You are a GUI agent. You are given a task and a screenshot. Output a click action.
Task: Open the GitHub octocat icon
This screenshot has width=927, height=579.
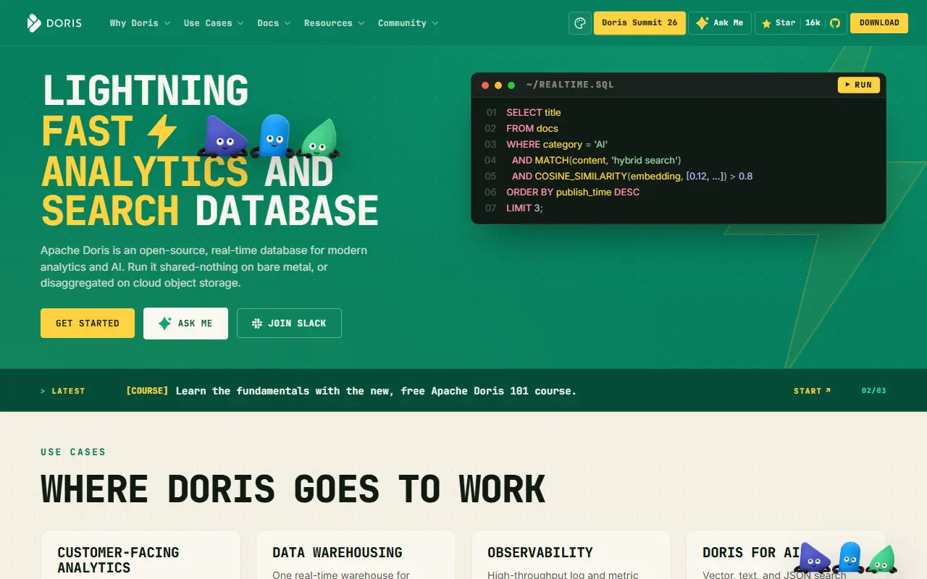click(835, 23)
